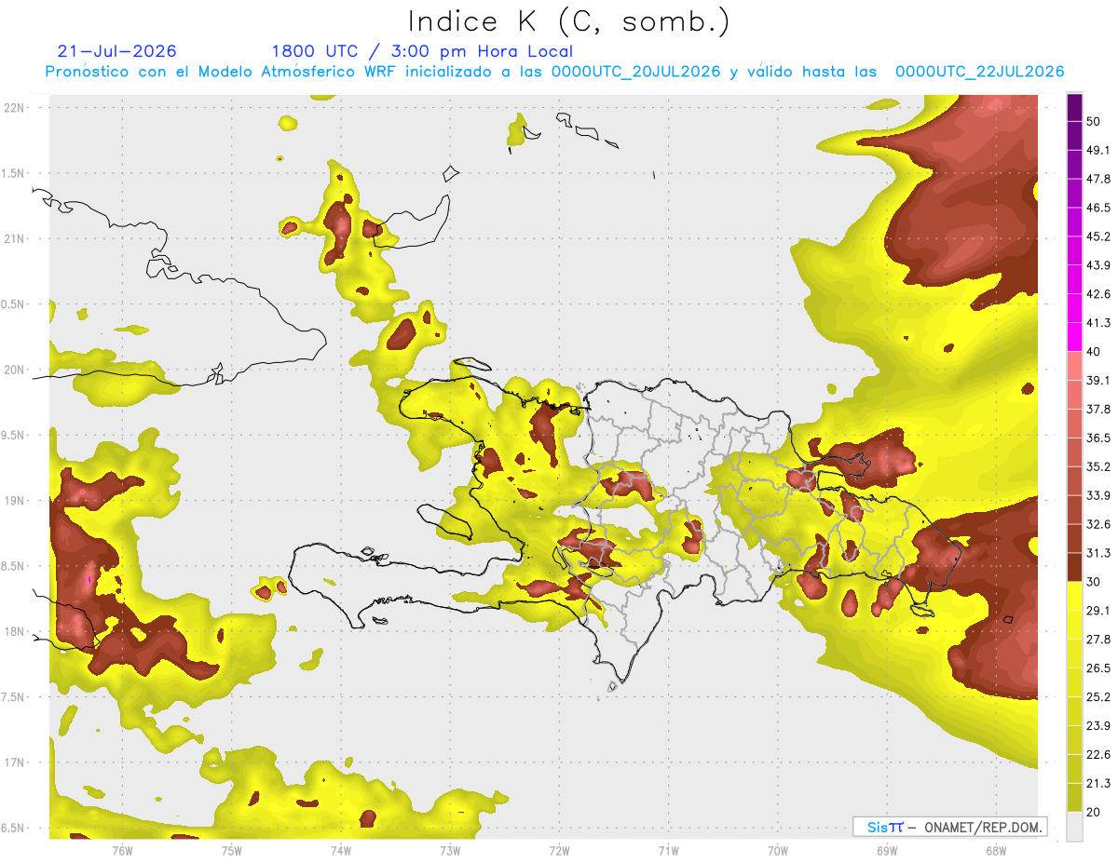Screen dimensions: 1118x863
Task: Click the "68W" longitude label
Action: (x=995, y=850)
